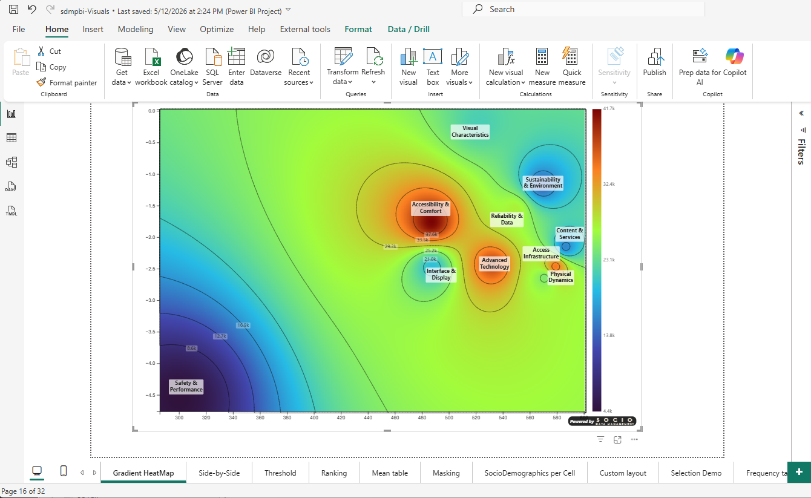Click the Redo arrow icon

[50, 10]
